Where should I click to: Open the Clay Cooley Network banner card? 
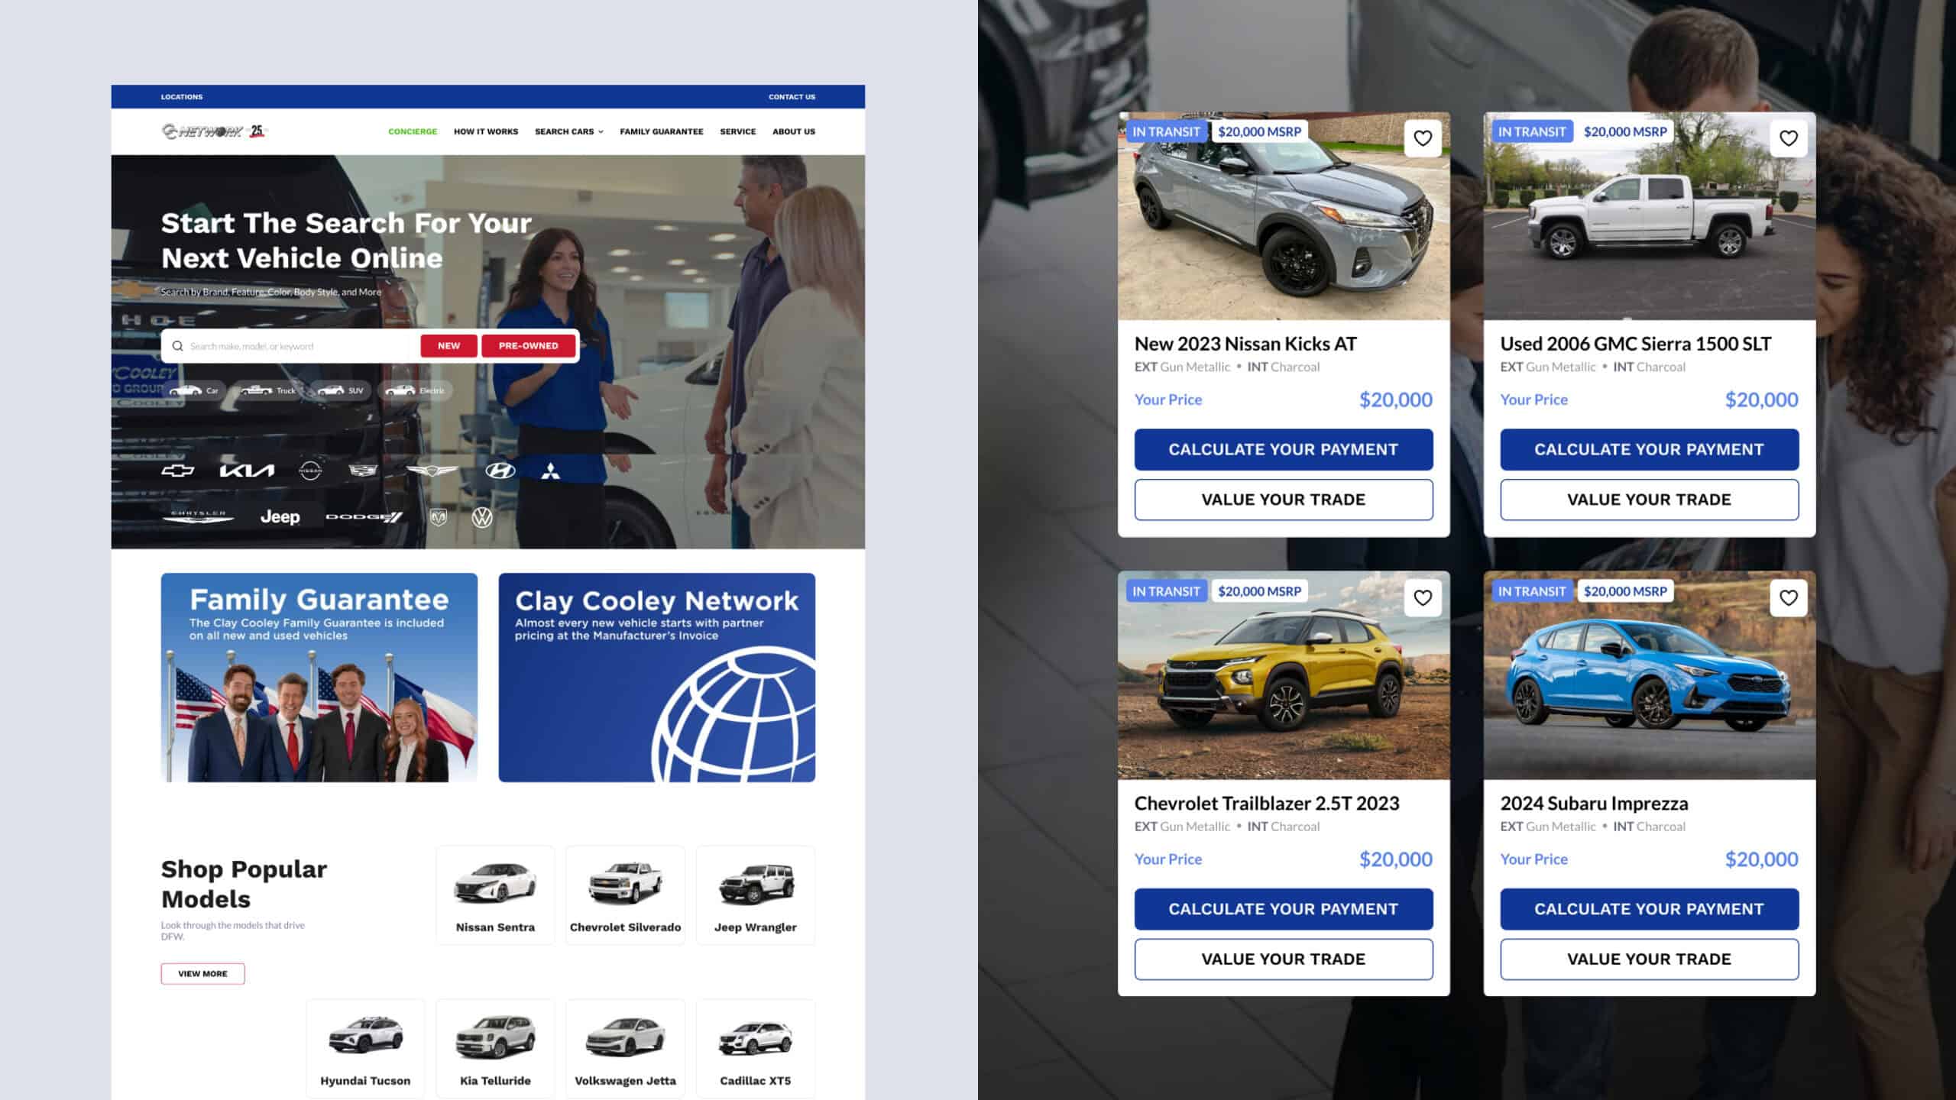coord(657,678)
